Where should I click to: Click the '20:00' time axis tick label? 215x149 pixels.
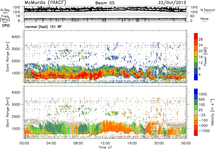click(159, 143)
